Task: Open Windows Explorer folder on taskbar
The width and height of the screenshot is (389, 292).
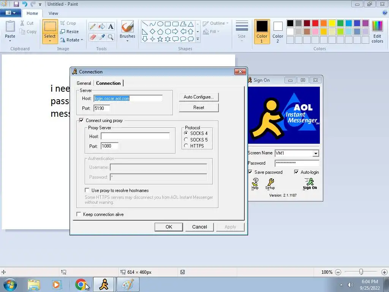Action: click(x=34, y=284)
